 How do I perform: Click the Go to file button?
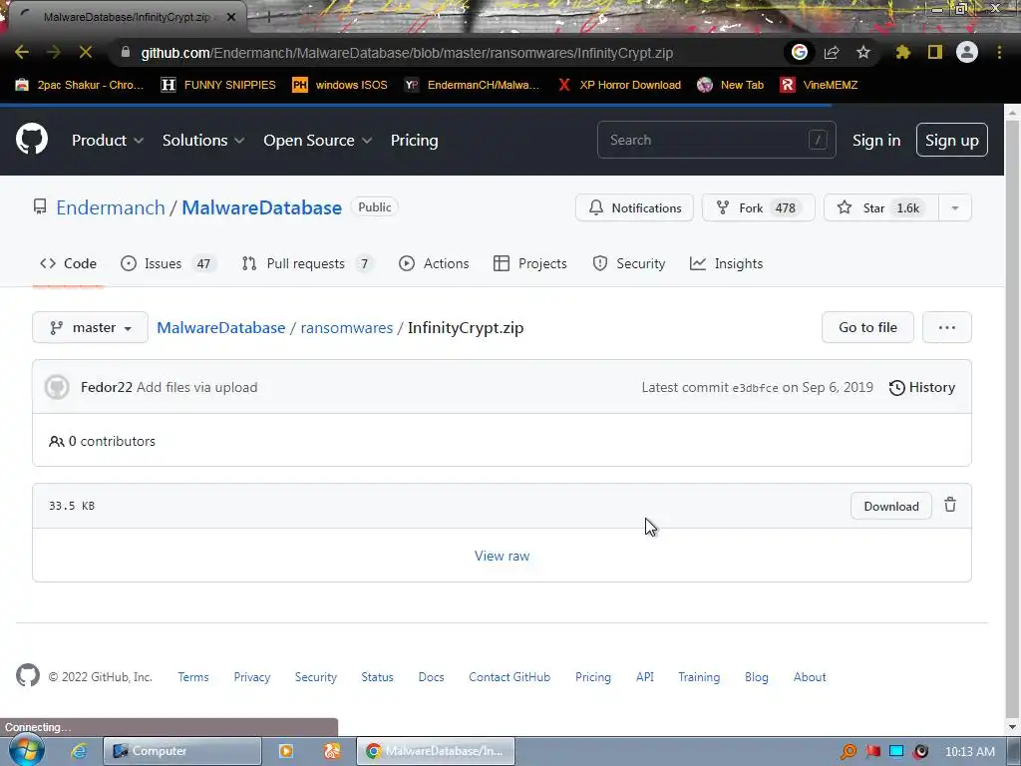pyautogui.click(x=867, y=327)
